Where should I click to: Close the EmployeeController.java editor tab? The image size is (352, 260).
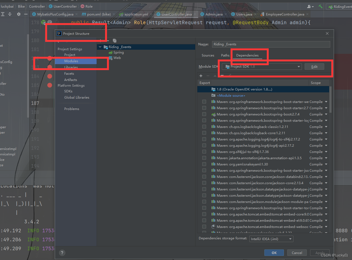tap(307, 14)
